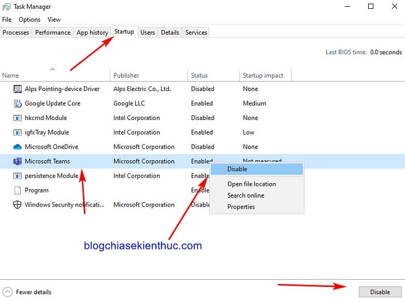Switch to the Users tab
The image size is (405, 302).
[147, 32]
